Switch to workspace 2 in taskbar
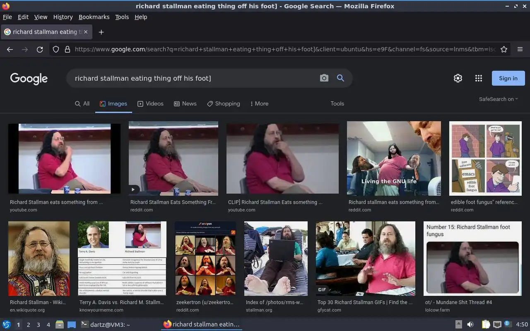 (x=29, y=325)
